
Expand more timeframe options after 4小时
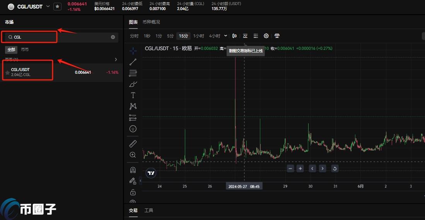pos(226,36)
